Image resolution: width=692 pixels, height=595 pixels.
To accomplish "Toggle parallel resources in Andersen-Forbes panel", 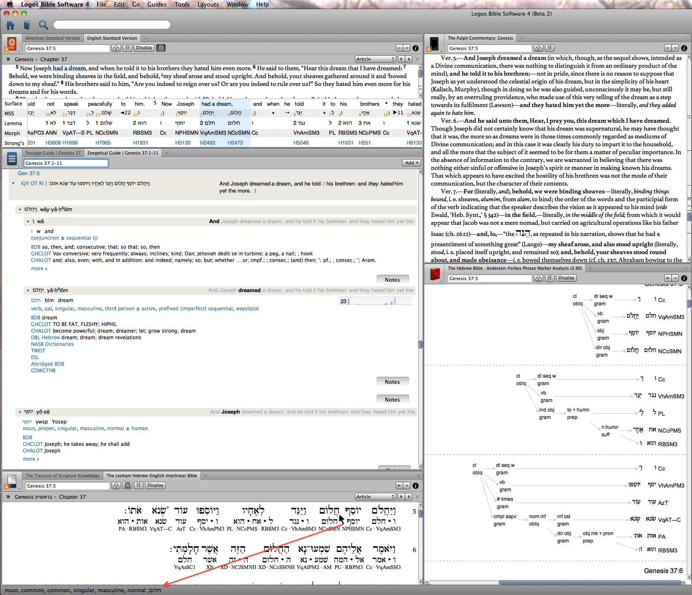I will [550, 278].
